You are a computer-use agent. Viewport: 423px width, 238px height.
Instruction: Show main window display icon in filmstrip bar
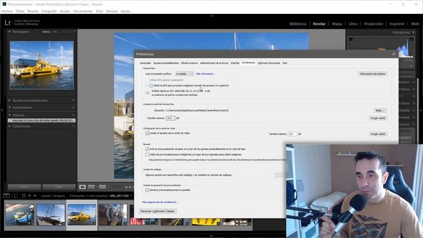pyautogui.click(x=6, y=196)
